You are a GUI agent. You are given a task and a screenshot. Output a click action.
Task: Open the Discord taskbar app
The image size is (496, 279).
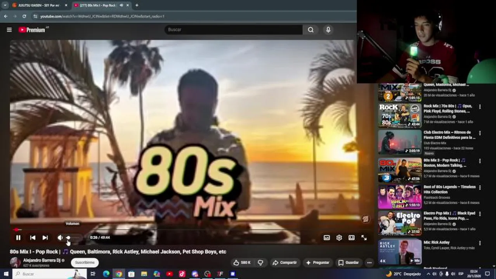coord(195,274)
